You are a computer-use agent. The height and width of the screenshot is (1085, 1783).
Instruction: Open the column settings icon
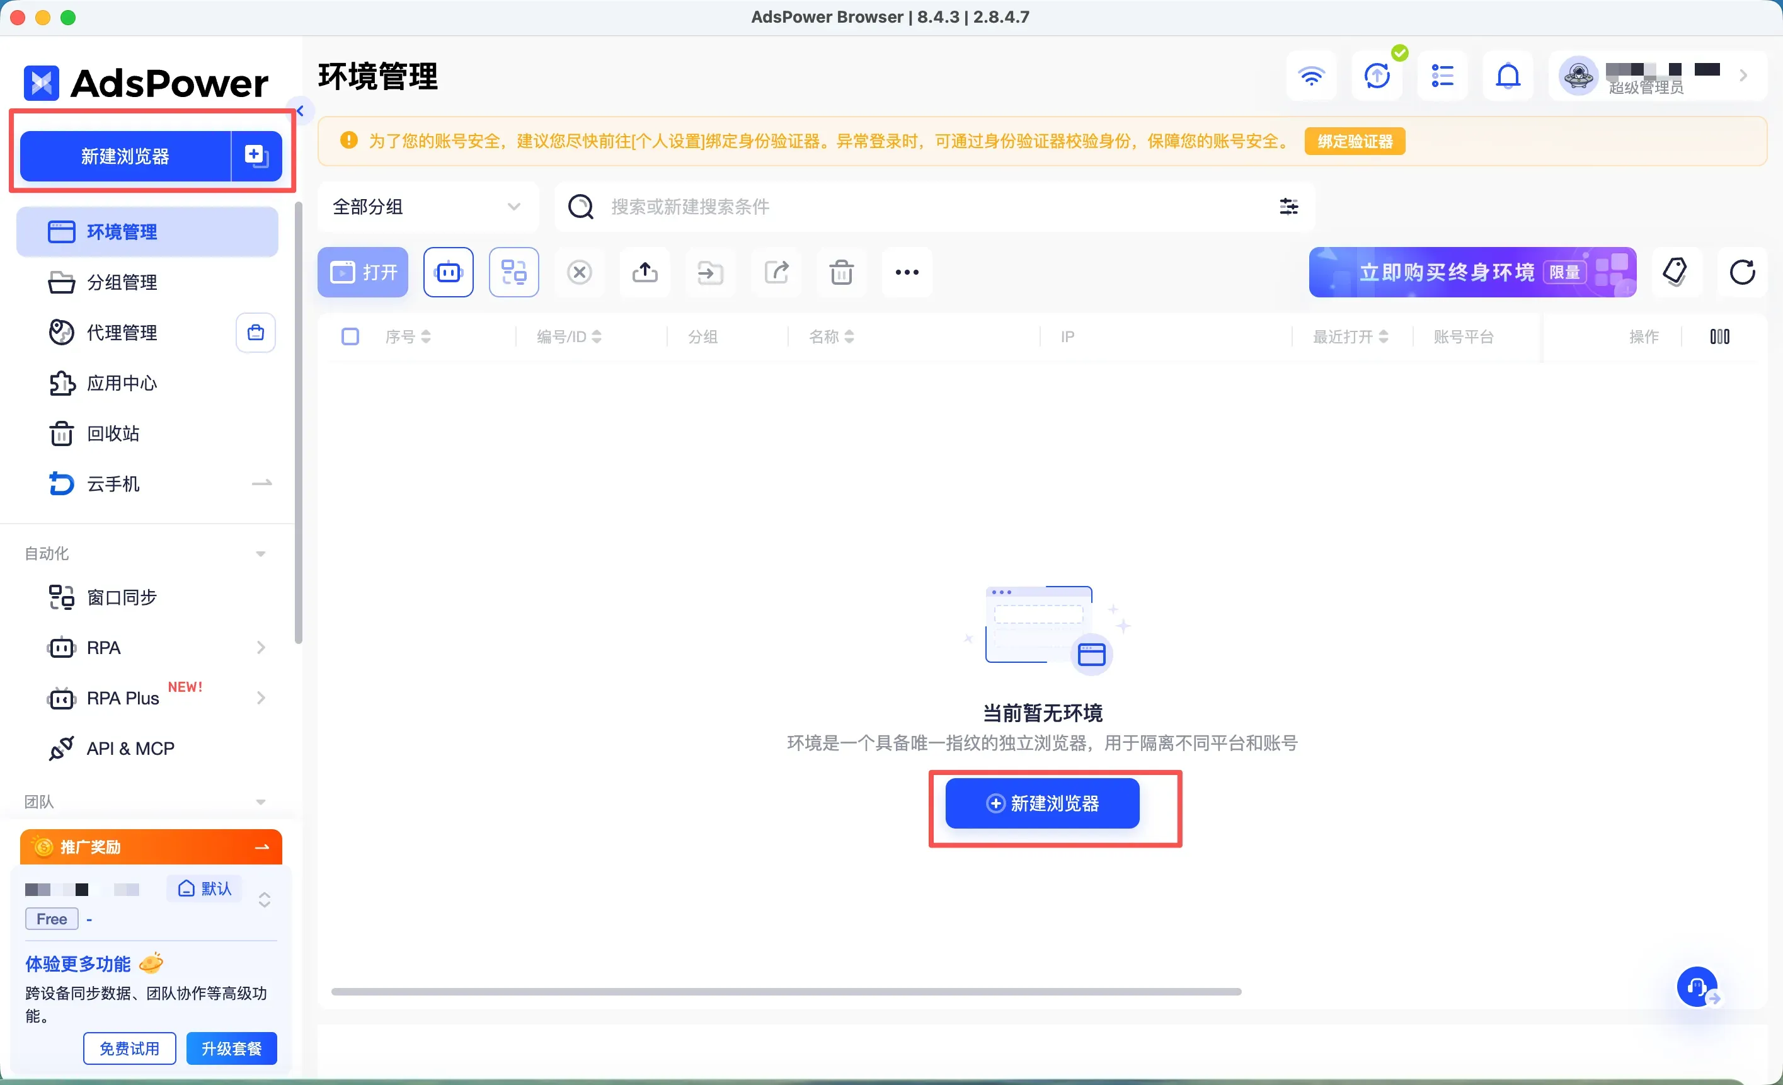coord(1720,336)
